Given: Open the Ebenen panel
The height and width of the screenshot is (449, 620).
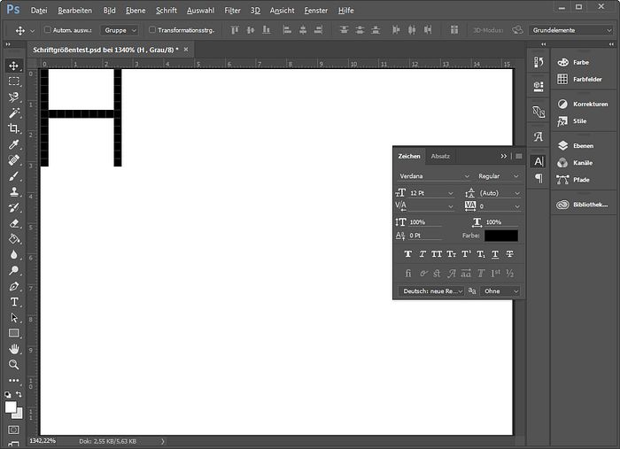Looking at the screenshot, I should tap(584, 146).
